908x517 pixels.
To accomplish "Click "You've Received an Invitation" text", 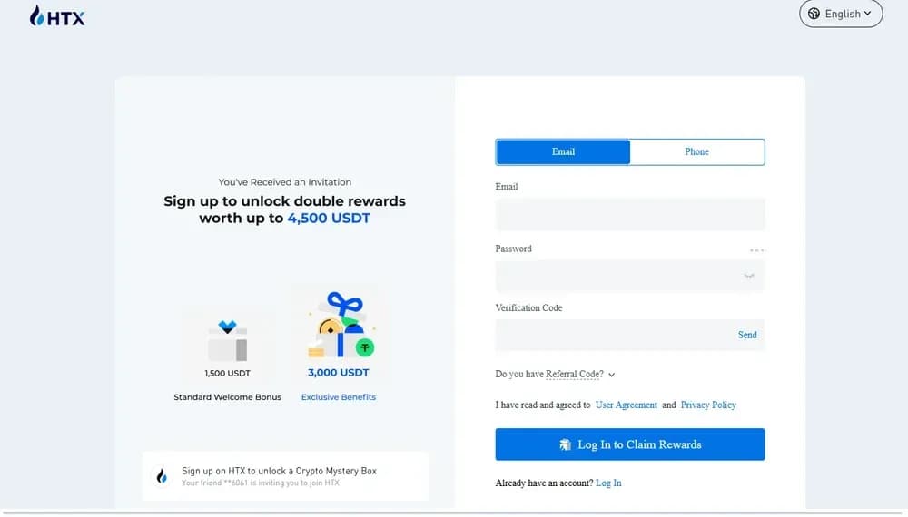I will (x=285, y=182).
